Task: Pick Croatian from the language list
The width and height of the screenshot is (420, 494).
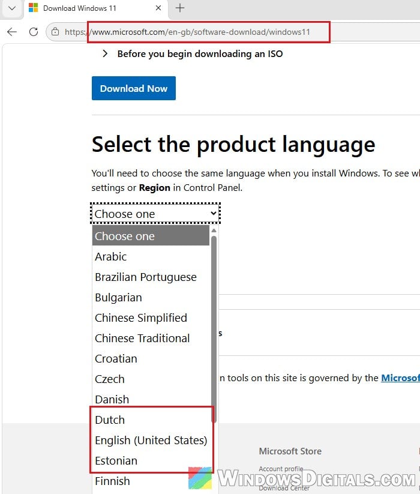Action: pos(151,358)
